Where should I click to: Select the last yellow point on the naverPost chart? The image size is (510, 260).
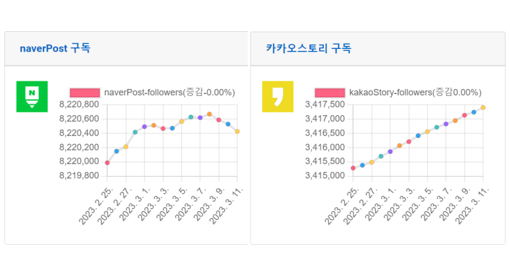(x=237, y=132)
